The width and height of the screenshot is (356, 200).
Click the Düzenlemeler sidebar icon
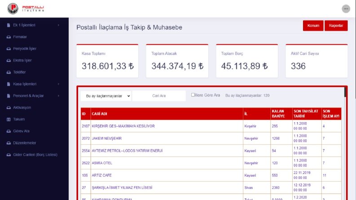(9, 143)
